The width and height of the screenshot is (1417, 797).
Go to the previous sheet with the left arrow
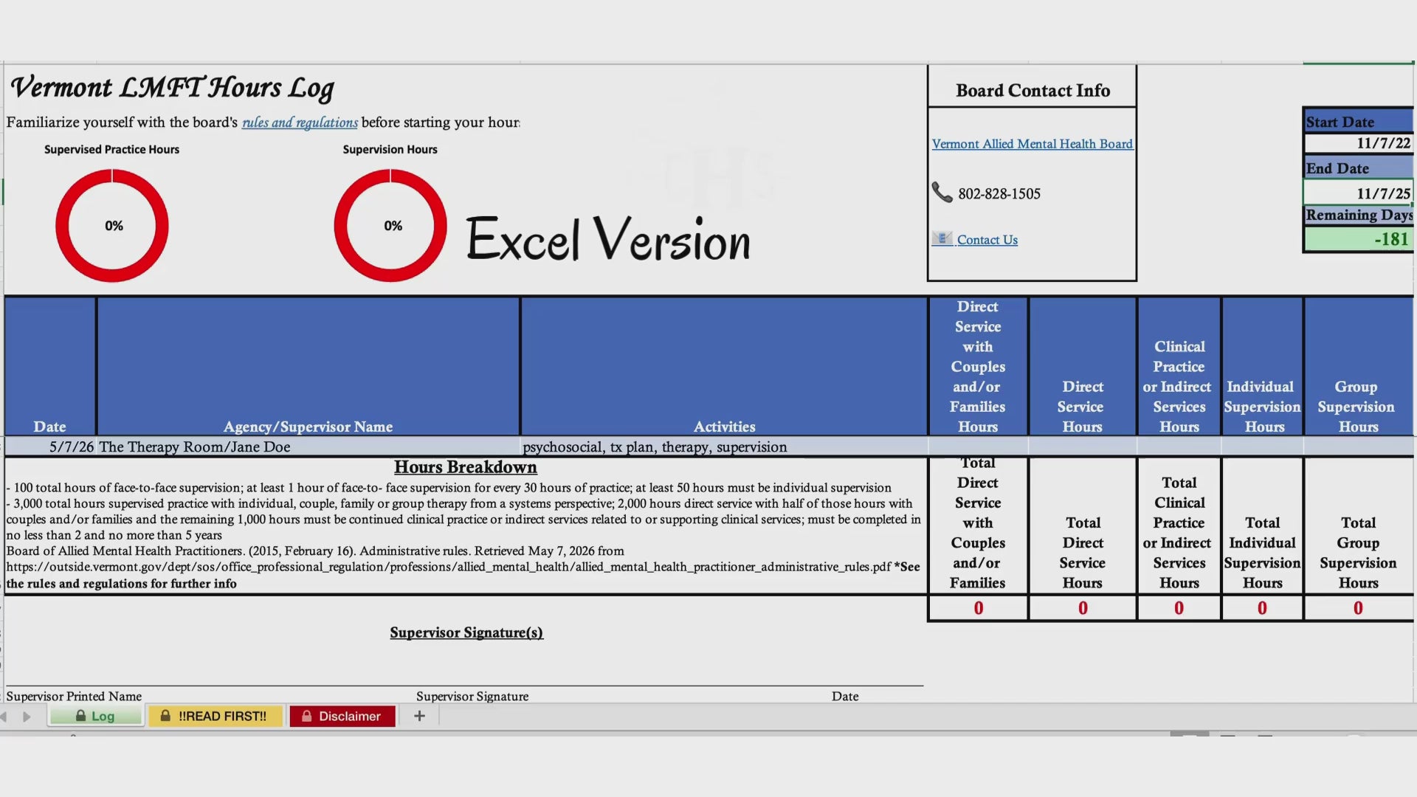coord(4,717)
